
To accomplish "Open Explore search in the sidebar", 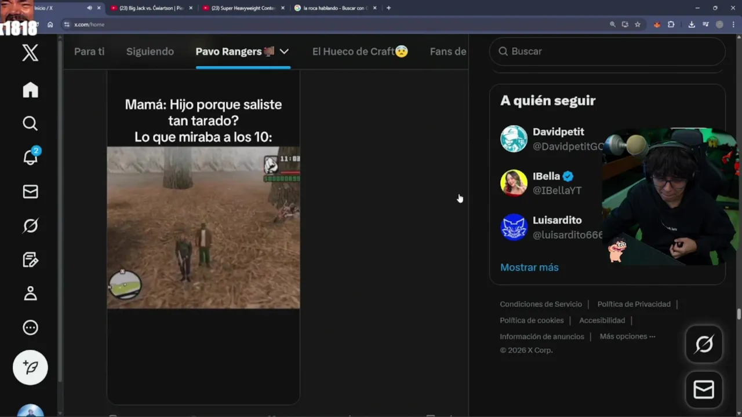I will click(x=30, y=123).
